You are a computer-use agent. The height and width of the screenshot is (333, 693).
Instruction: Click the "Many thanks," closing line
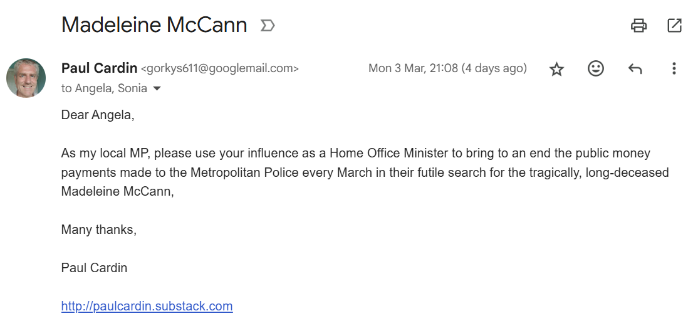[98, 230]
